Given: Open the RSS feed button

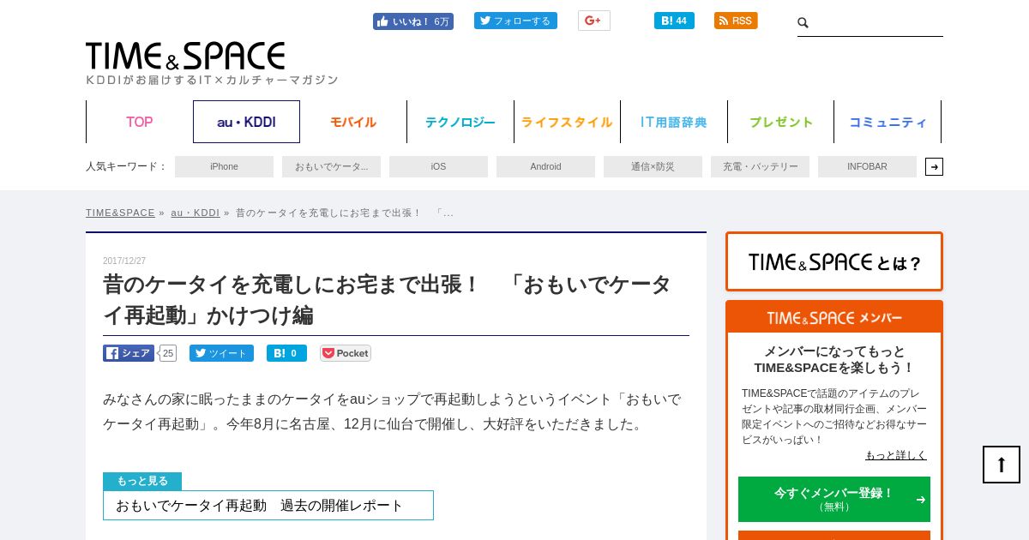Looking at the screenshot, I should pos(736,21).
